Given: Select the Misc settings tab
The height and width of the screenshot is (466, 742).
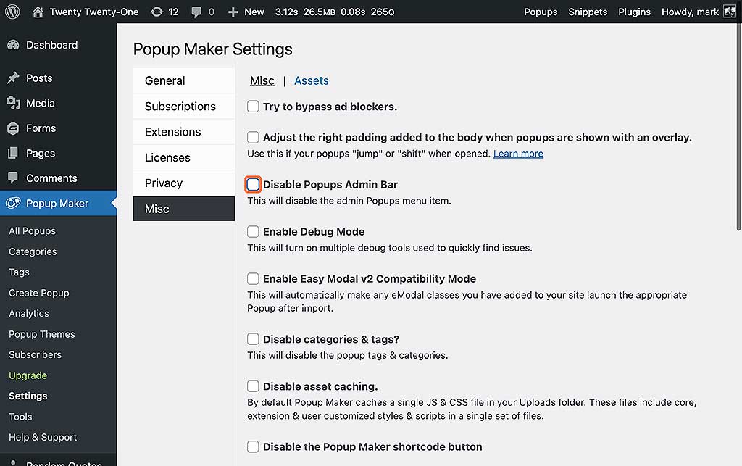Looking at the screenshot, I should 184,209.
